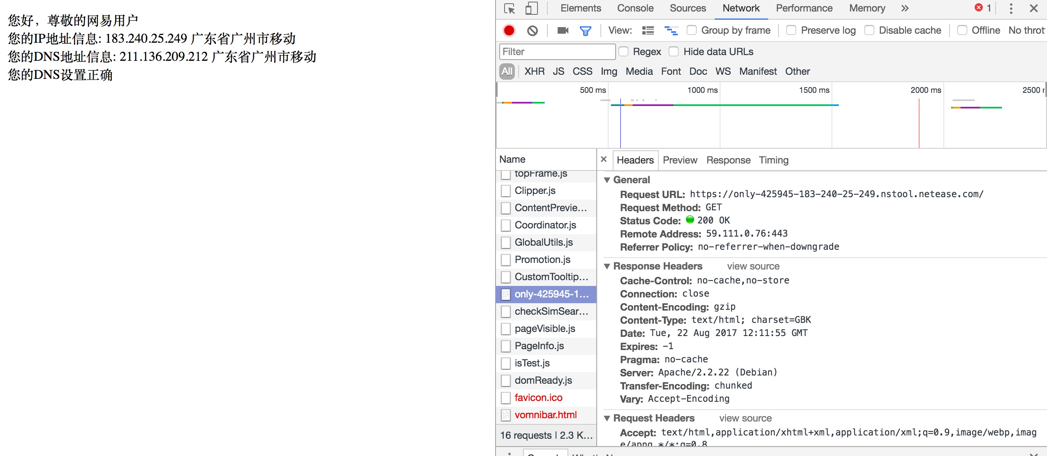The image size is (1047, 456).
Task: Open the Timing tab of request
Action: [x=774, y=160]
